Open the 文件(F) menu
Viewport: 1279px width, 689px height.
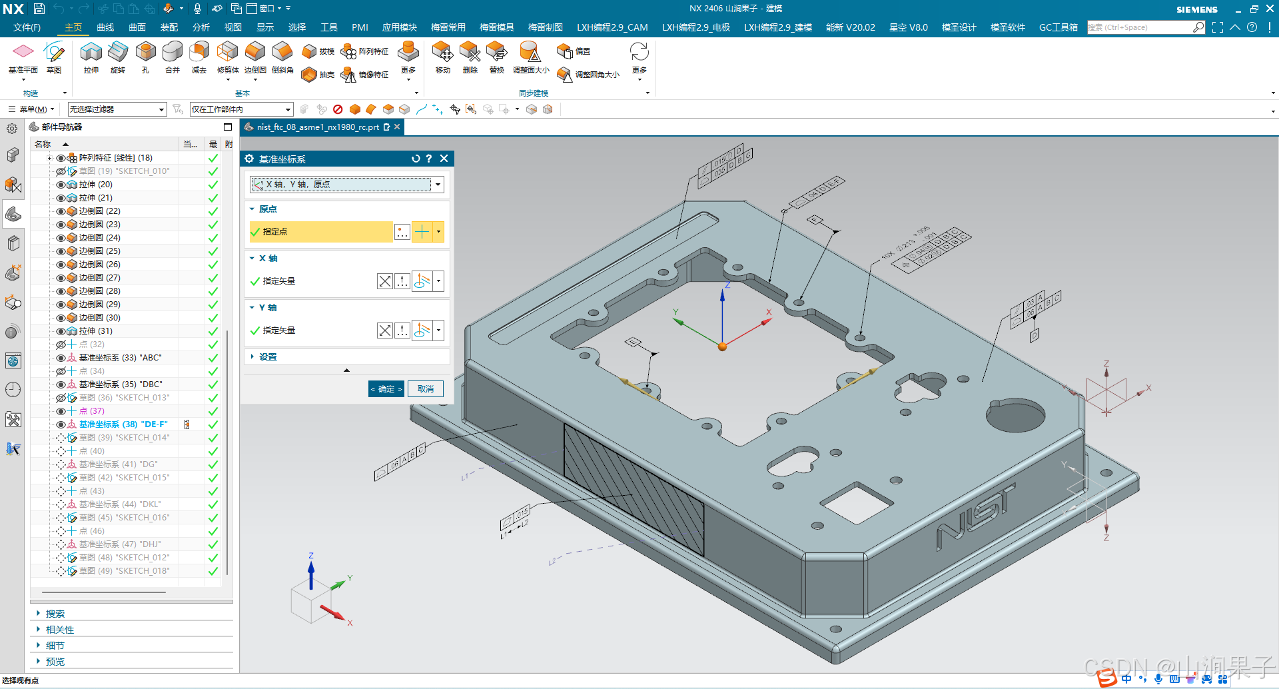click(27, 27)
